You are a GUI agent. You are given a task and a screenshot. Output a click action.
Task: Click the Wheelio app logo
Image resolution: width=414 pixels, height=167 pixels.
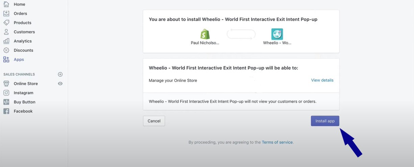point(277,34)
